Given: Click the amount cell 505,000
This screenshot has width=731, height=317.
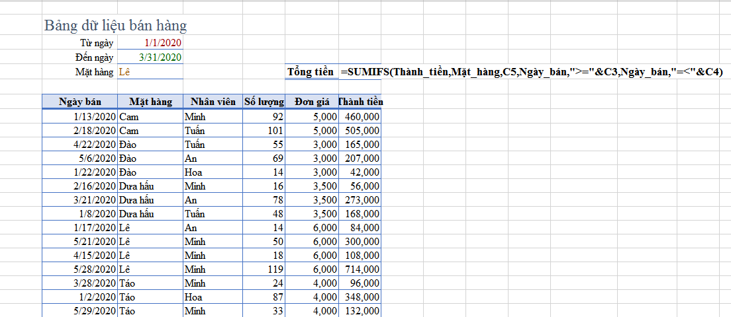Looking at the screenshot, I should coord(362,131).
